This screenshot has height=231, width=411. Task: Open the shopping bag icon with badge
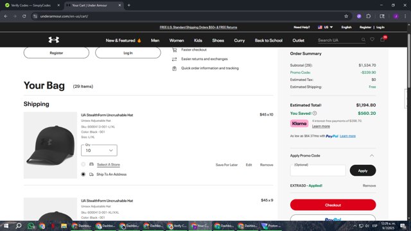point(383,39)
